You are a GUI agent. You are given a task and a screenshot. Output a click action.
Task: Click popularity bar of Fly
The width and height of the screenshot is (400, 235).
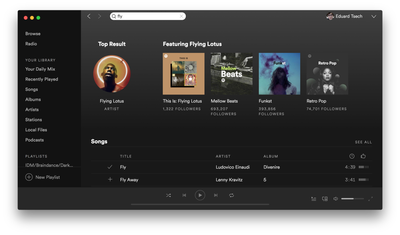coord(364,167)
